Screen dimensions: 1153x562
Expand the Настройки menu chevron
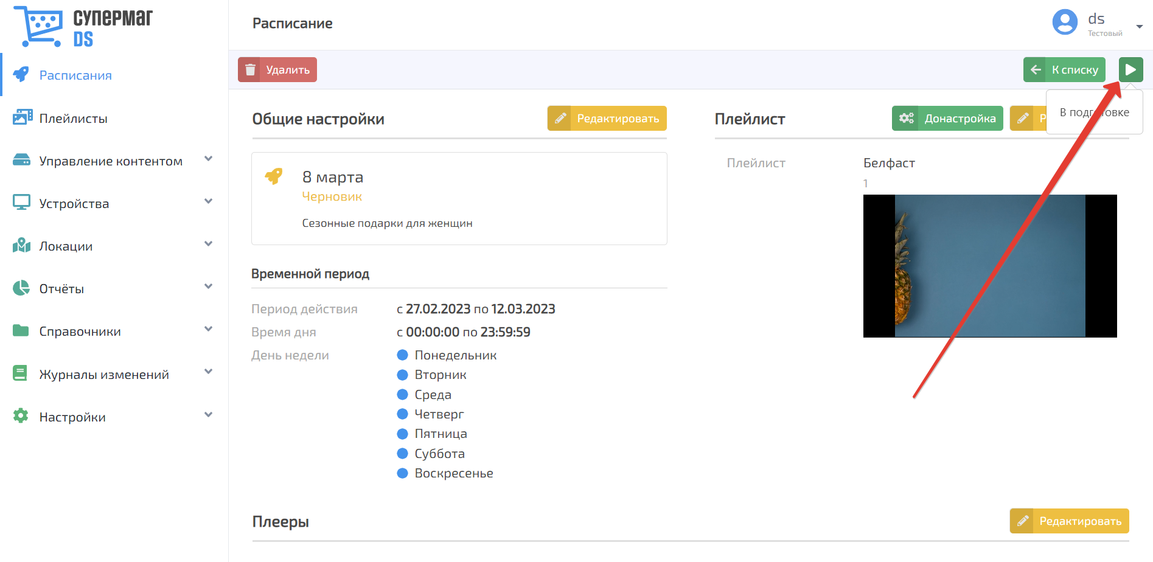coord(208,415)
